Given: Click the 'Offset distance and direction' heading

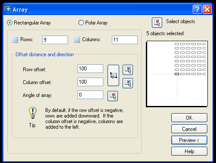Looking at the screenshot, I should tap(45, 54).
